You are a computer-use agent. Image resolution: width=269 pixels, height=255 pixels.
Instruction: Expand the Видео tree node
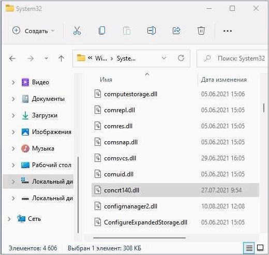13,82
